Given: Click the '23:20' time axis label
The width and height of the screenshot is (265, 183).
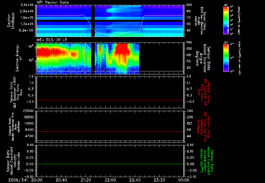Looking at the screenshot, I should [x=159, y=180].
